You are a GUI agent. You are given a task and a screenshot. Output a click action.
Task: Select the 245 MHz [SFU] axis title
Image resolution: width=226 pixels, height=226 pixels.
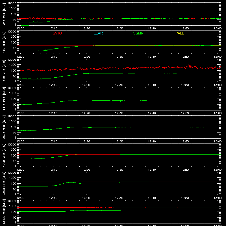pos(4,14)
